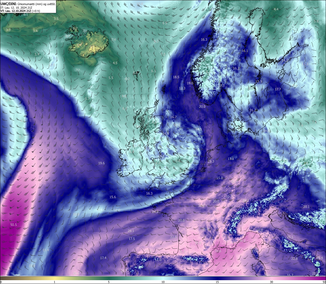Viewport: 326px width, 284px height.
Task: Click the 22.9 value near French coast
Action: 173,237
